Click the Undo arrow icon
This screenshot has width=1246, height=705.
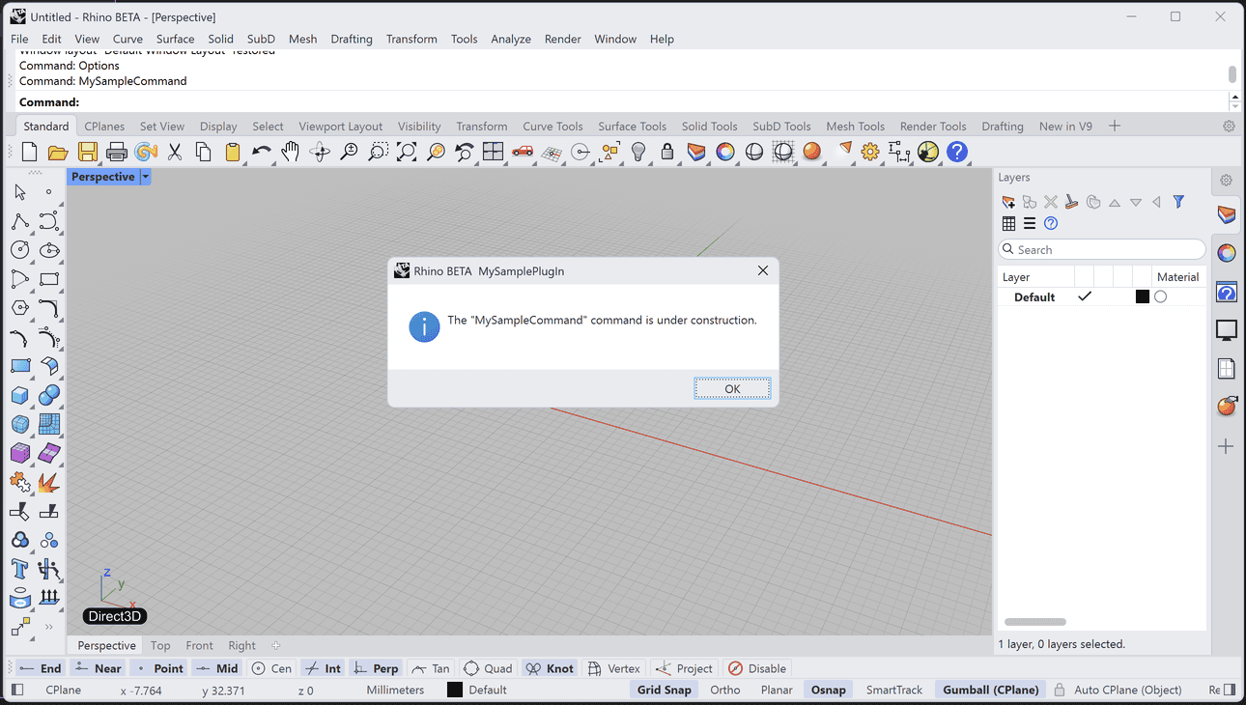tap(261, 152)
